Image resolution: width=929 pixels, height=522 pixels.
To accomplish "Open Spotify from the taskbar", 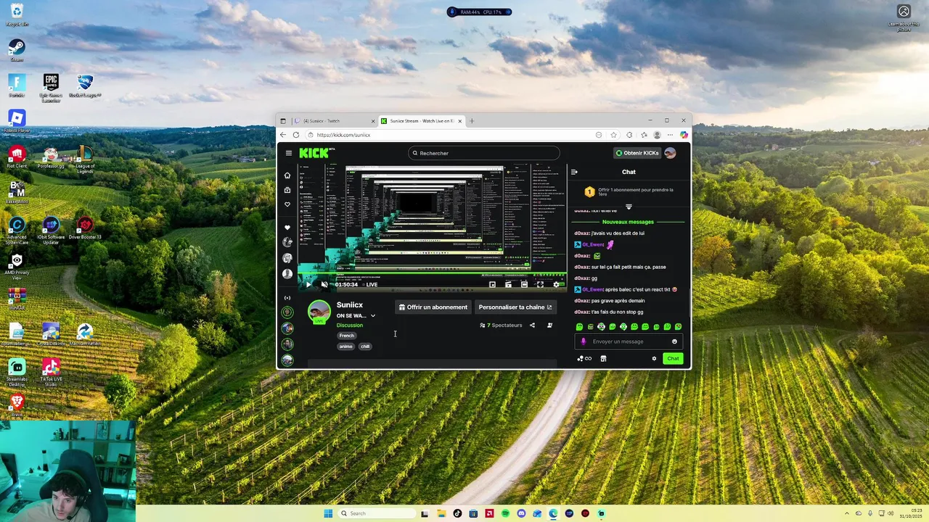I will (505, 513).
